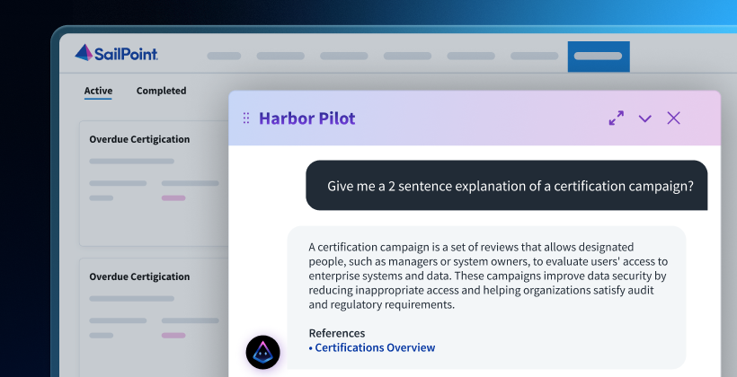Select the highlighted blue navigation item
Image resolution: width=737 pixels, height=377 pixels.
pos(599,57)
